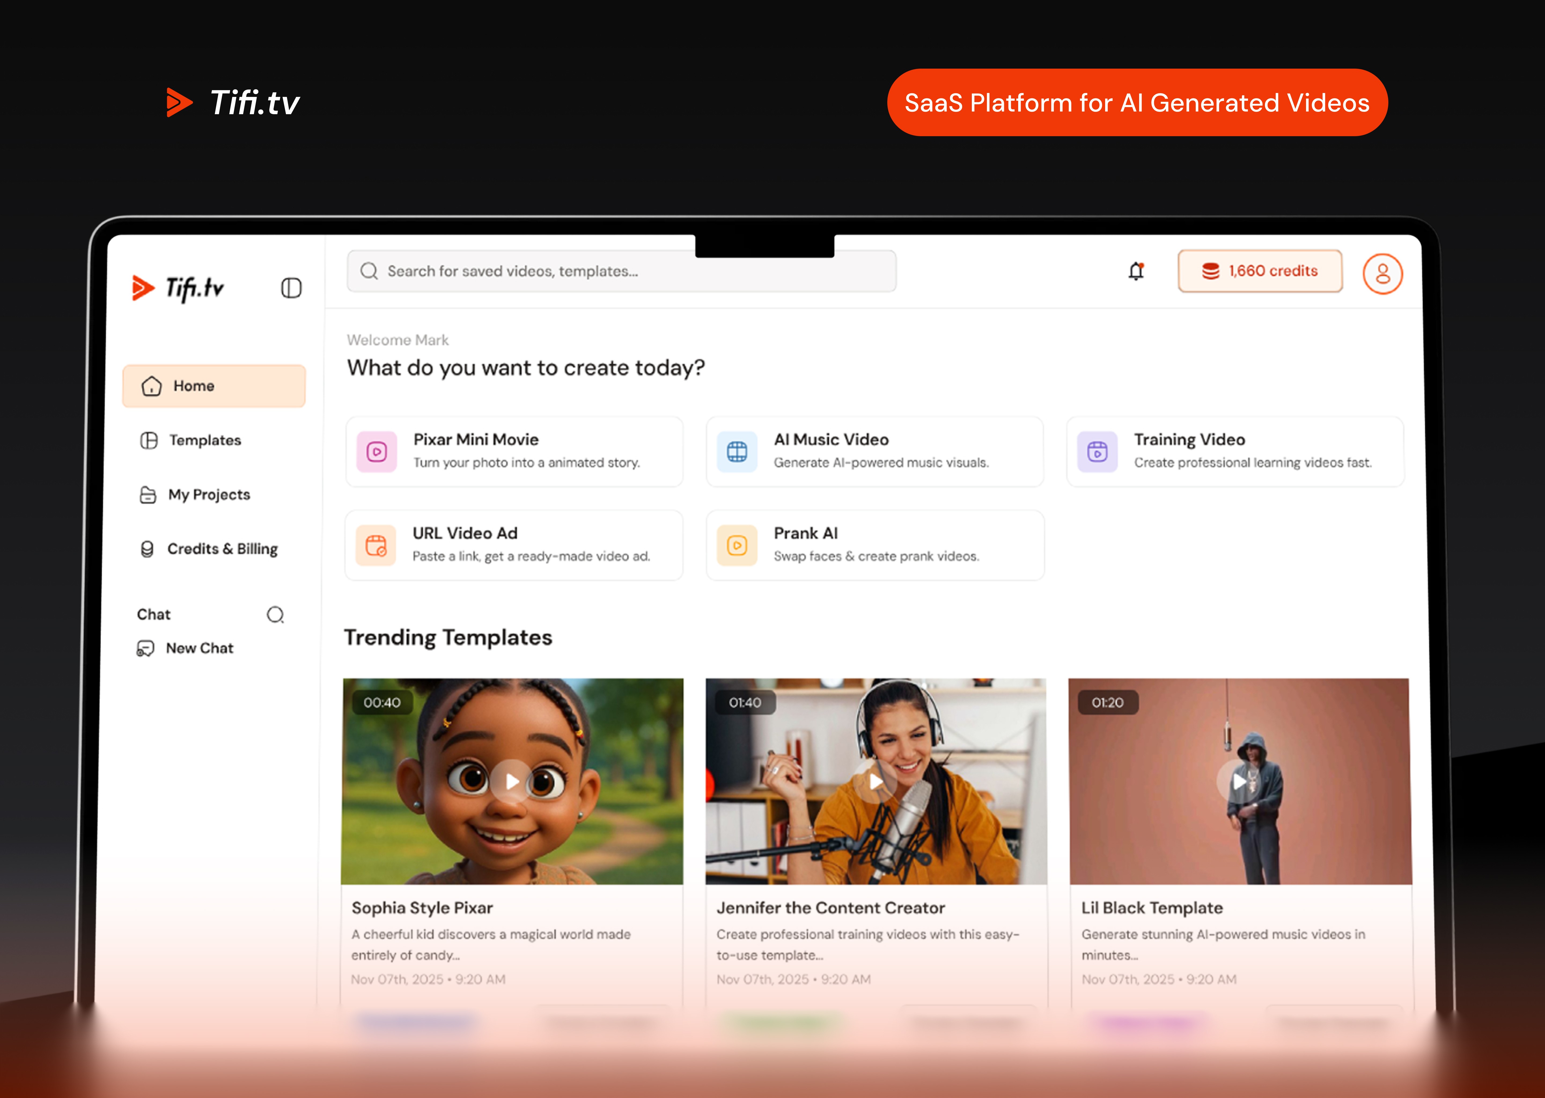
Task: Start a New Chat
Action: click(199, 648)
